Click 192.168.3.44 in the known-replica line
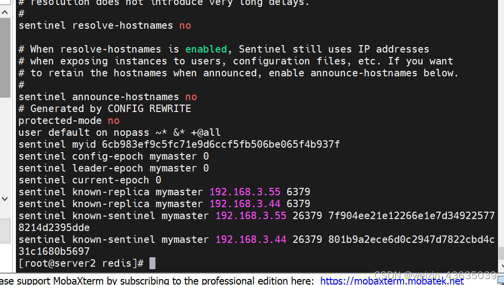Screen dimensions: 504x285 pyautogui.click(x=245, y=204)
